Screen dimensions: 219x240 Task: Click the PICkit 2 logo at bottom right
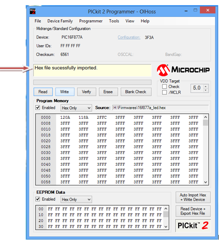pos(193,225)
